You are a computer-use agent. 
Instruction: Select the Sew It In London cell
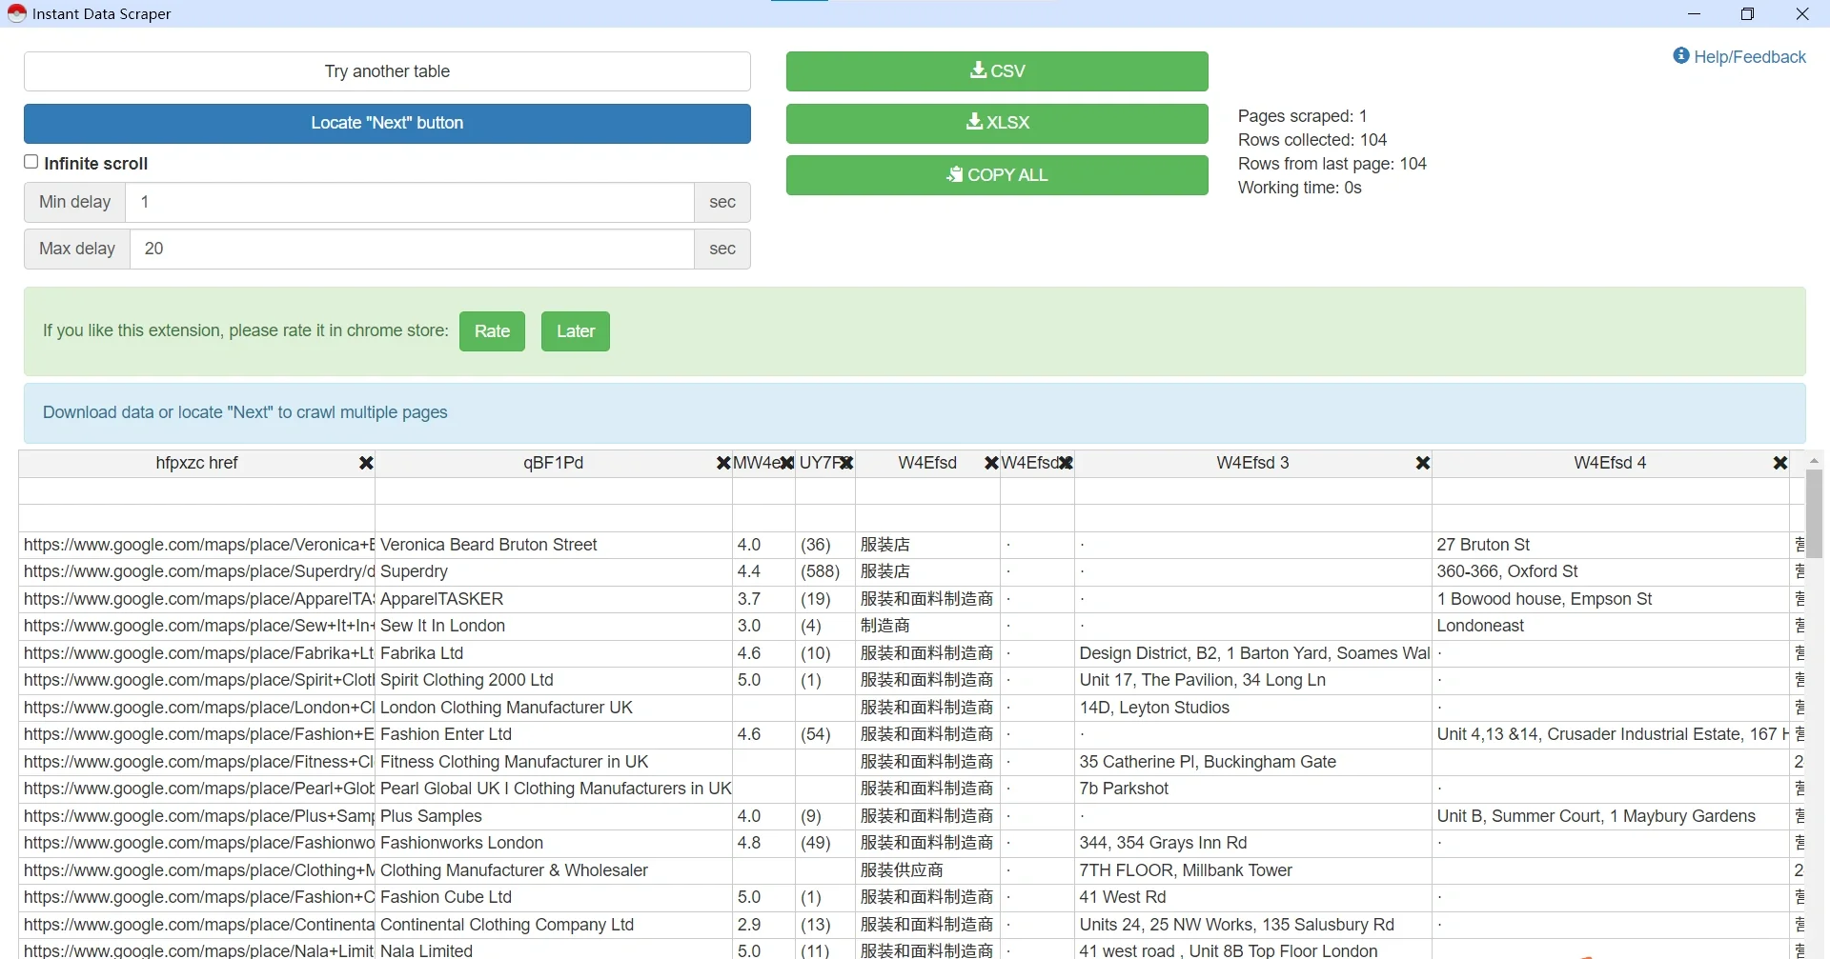click(x=554, y=626)
